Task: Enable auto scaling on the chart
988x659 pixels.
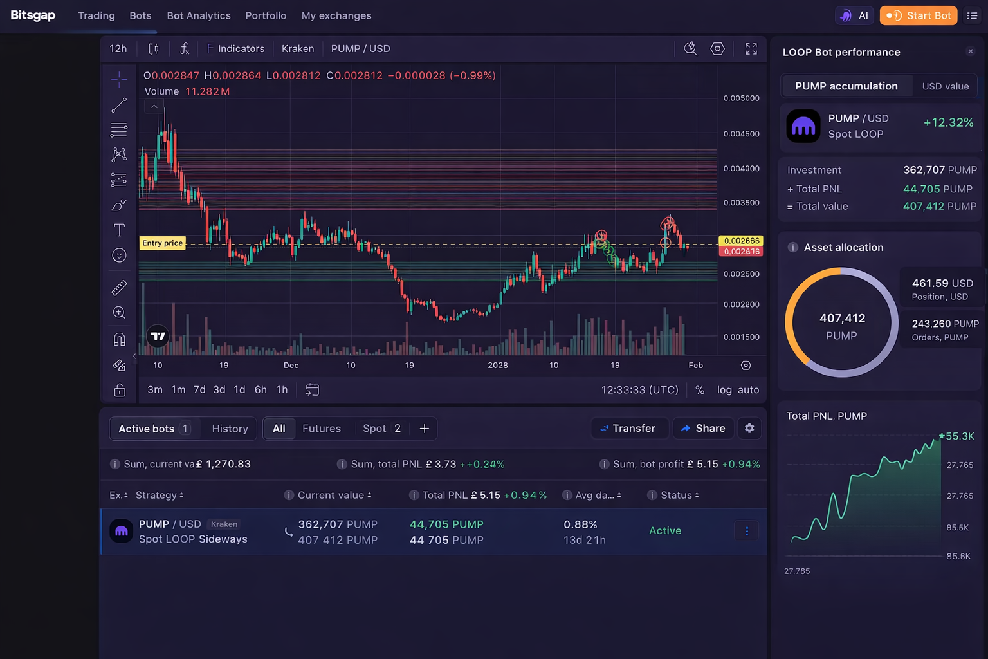Action: point(748,389)
